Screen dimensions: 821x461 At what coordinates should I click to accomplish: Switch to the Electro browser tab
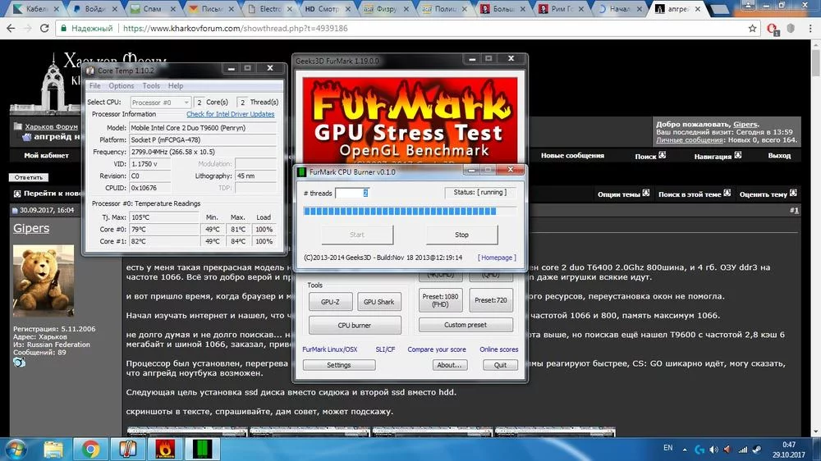(x=271, y=9)
